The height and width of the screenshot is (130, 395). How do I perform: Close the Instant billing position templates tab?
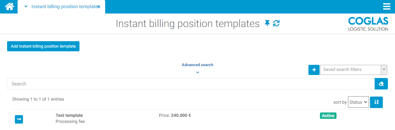[99, 7]
